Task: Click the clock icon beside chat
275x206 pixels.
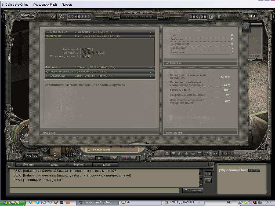Action: point(208,174)
